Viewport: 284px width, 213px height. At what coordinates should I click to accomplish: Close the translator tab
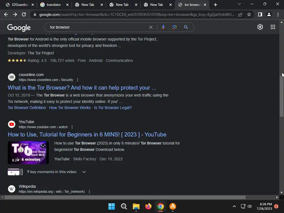[x=67, y=5]
